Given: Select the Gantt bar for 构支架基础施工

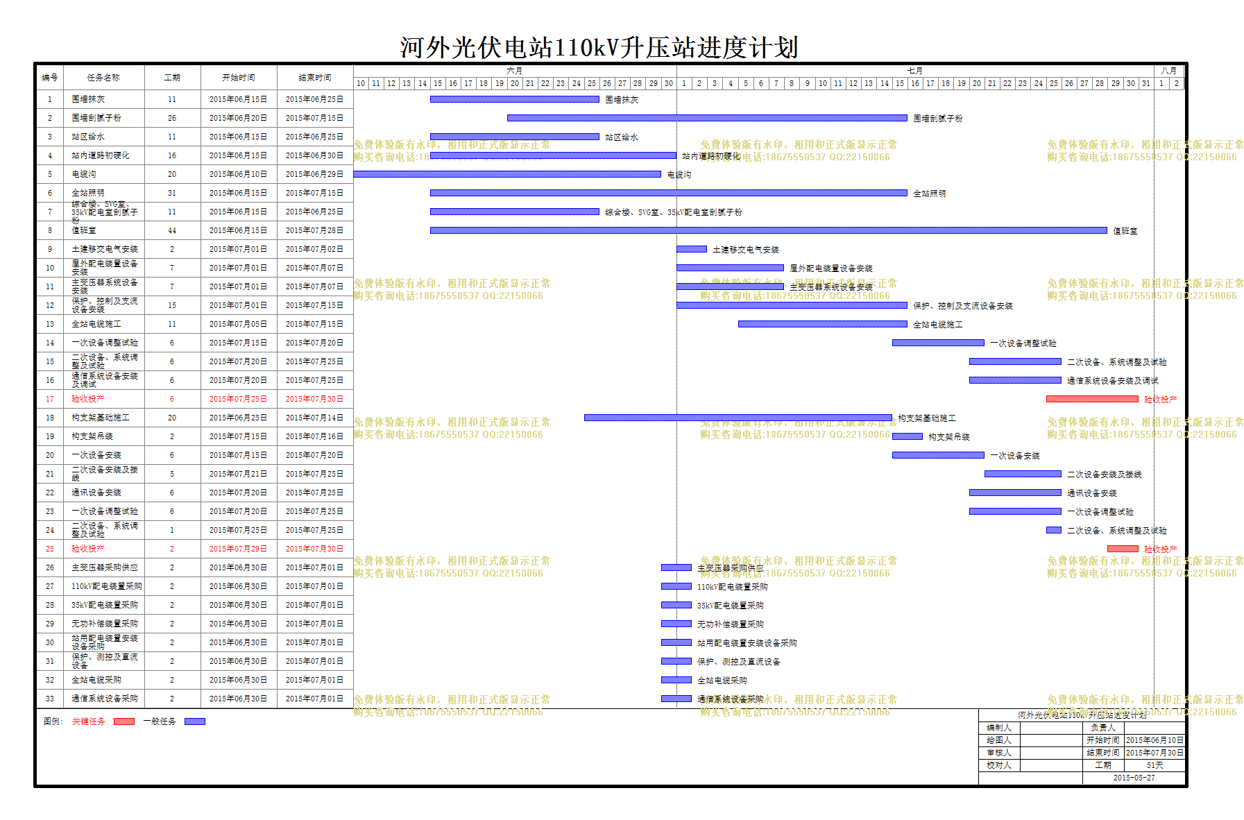Looking at the screenshot, I should pyautogui.click(x=738, y=418).
